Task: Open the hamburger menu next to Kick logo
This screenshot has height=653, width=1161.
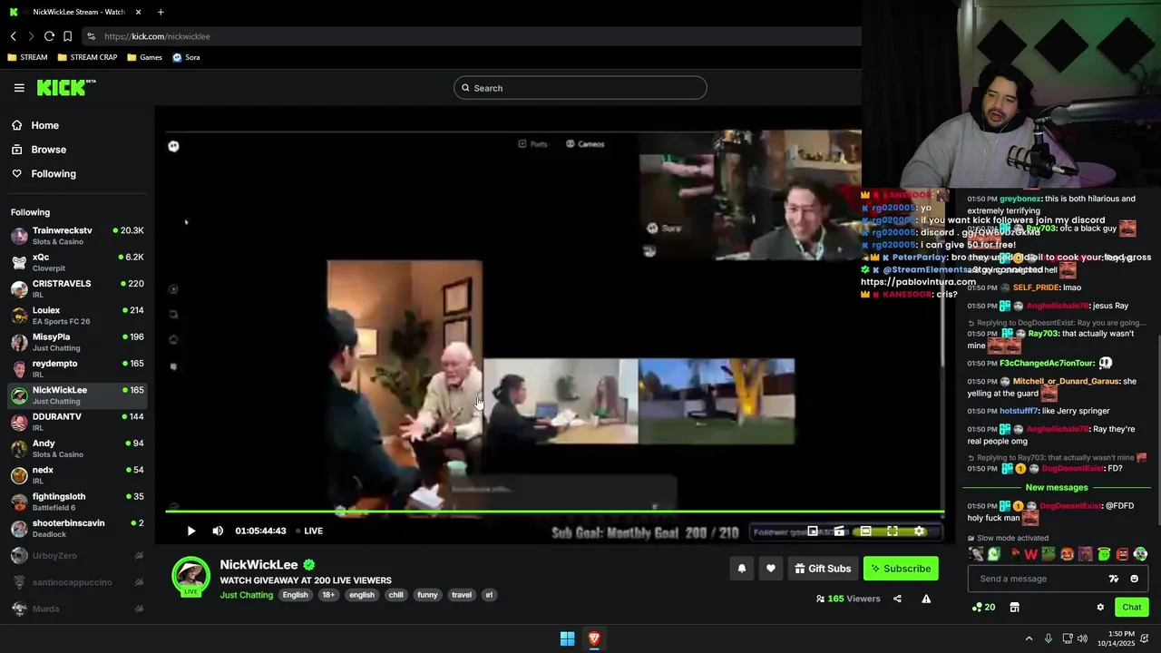Action: [19, 88]
